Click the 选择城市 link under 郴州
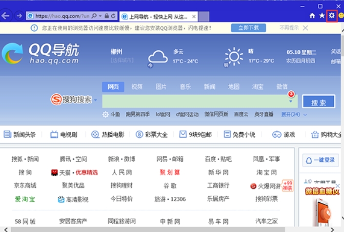 [122, 60]
